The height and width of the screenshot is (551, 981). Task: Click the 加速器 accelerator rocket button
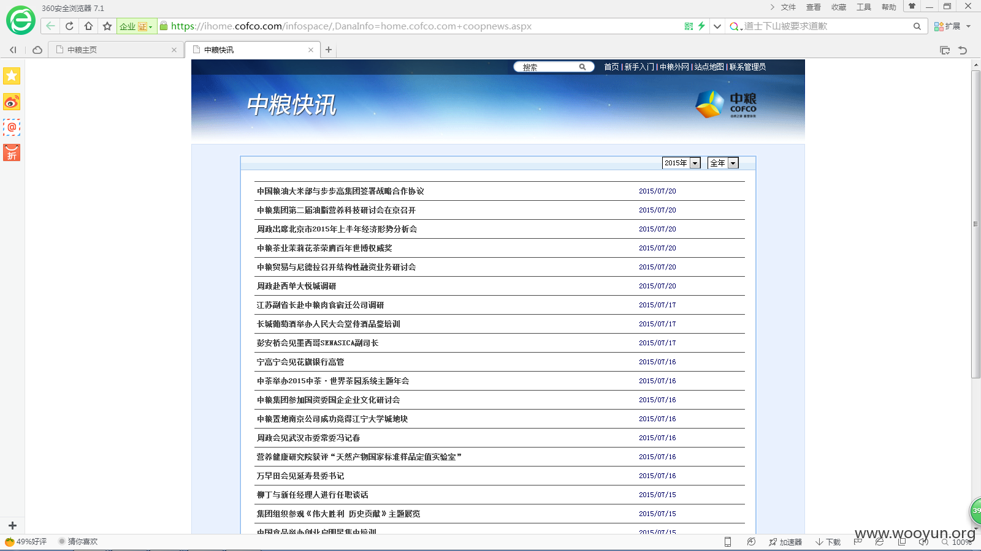point(785,542)
